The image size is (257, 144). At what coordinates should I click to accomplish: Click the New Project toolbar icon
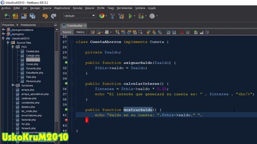(15, 16)
